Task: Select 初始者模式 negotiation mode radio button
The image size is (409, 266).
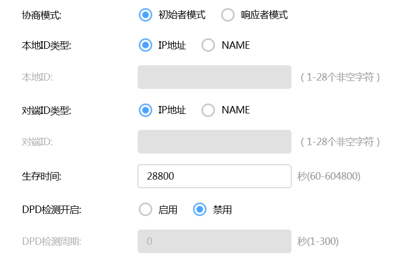Action: 146,15
